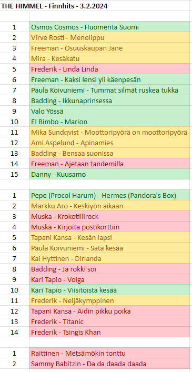This screenshot has height=372, width=192.
Task: Select Kai Hyttinen - Dirlanda cell
Action: pyautogui.click(x=109, y=258)
